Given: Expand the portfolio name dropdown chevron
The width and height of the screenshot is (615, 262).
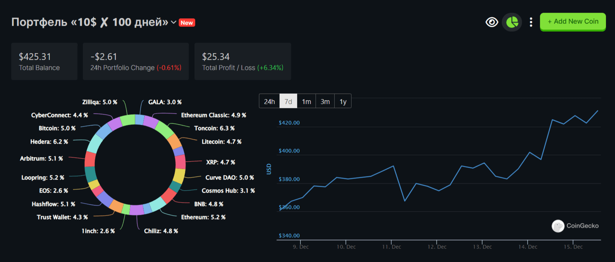Looking at the screenshot, I should click(174, 22).
